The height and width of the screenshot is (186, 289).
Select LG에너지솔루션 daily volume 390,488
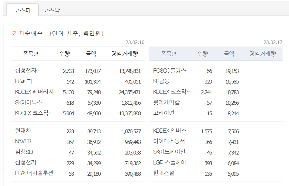click(133, 174)
